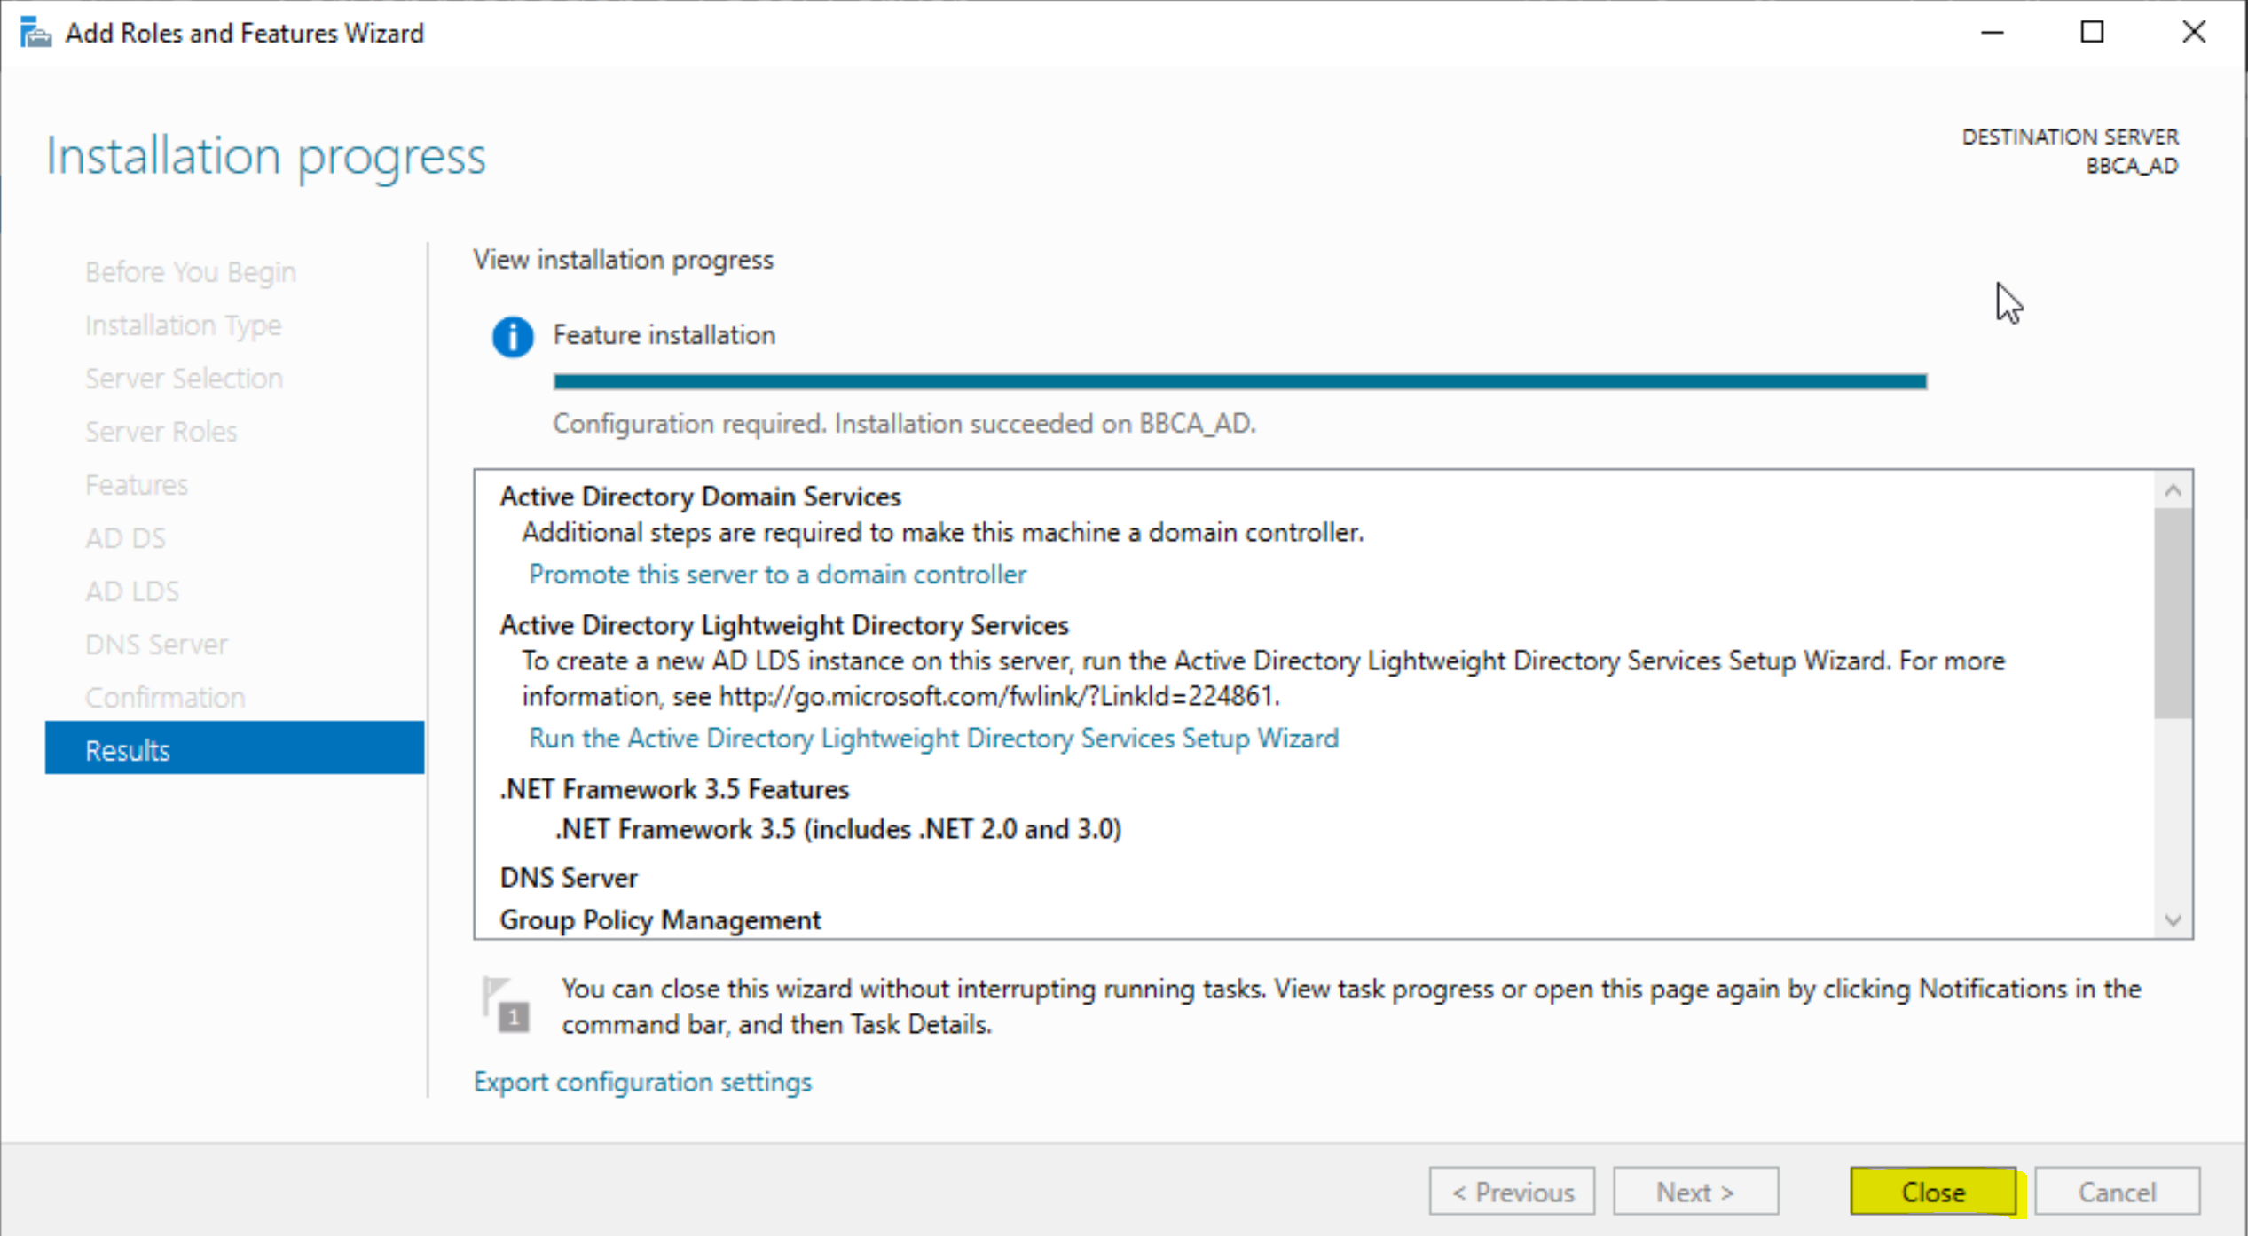
Task: Click the Close button
Action: [x=1933, y=1192]
